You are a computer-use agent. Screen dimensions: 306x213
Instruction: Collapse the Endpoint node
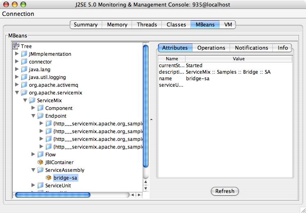pos(34,116)
